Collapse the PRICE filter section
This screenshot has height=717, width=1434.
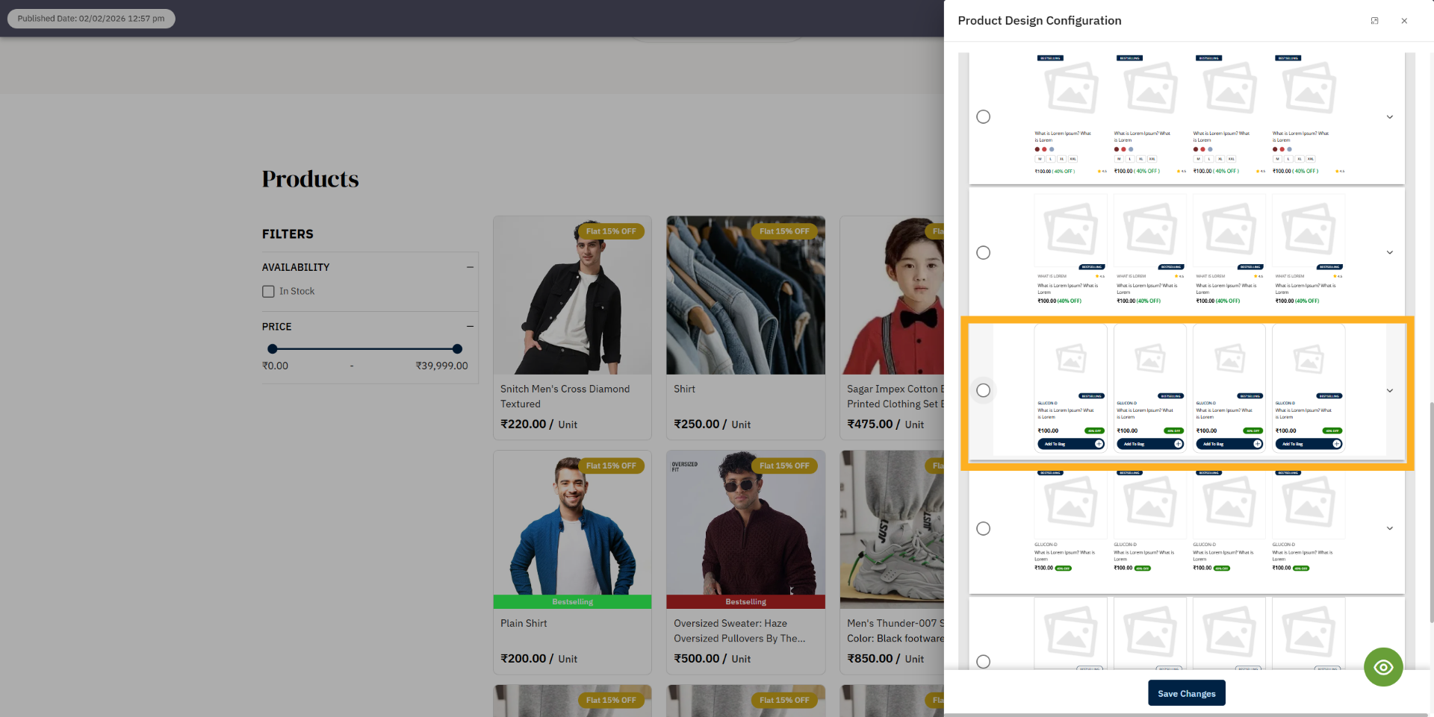click(470, 326)
